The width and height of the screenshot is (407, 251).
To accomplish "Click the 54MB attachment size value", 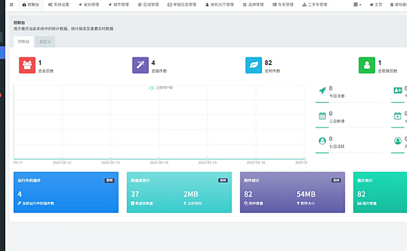I will pyautogui.click(x=306, y=194).
